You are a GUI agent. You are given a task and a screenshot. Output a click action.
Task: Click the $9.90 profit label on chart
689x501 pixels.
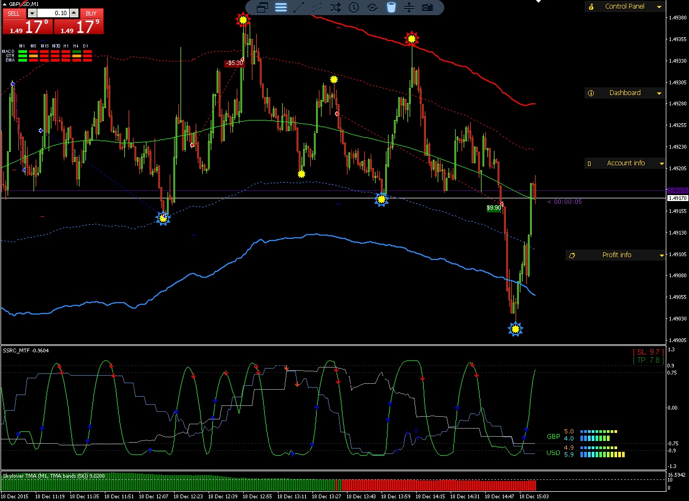tap(494, 208)
